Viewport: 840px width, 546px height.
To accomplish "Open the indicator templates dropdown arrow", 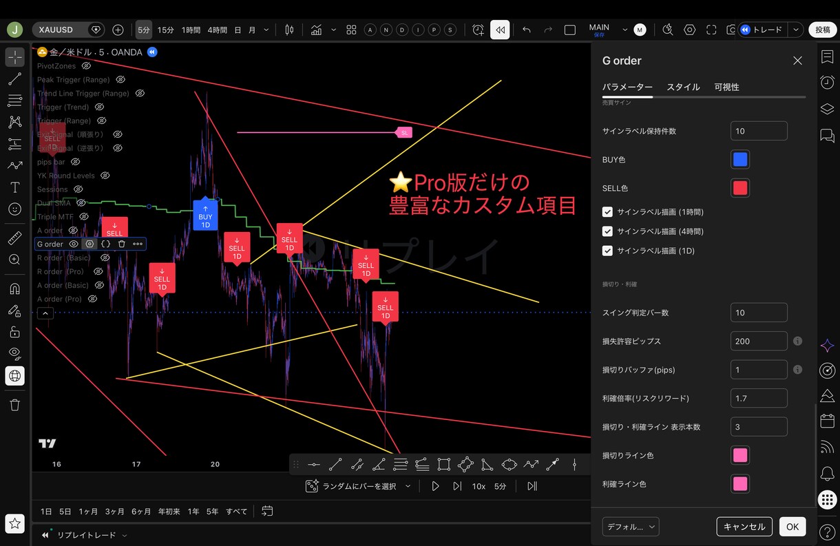I will (x=334, y=30).
